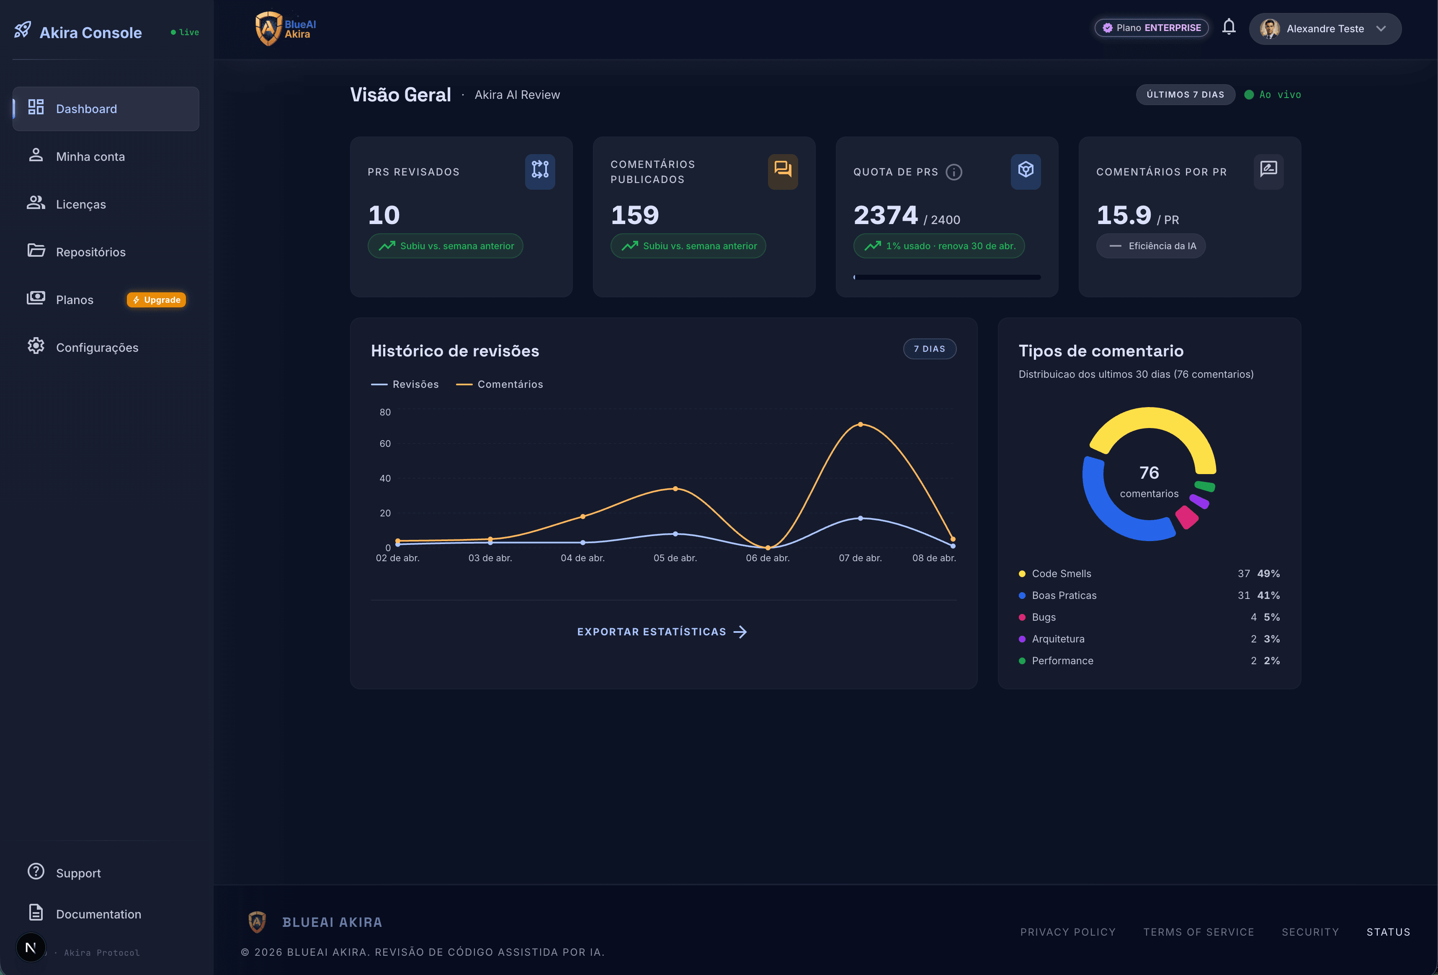Image resolution: width=1438 pixels, height=975 pixels.
Task: Toggle the Revisões series in the chart legend
Action: [x=405, y=384]
